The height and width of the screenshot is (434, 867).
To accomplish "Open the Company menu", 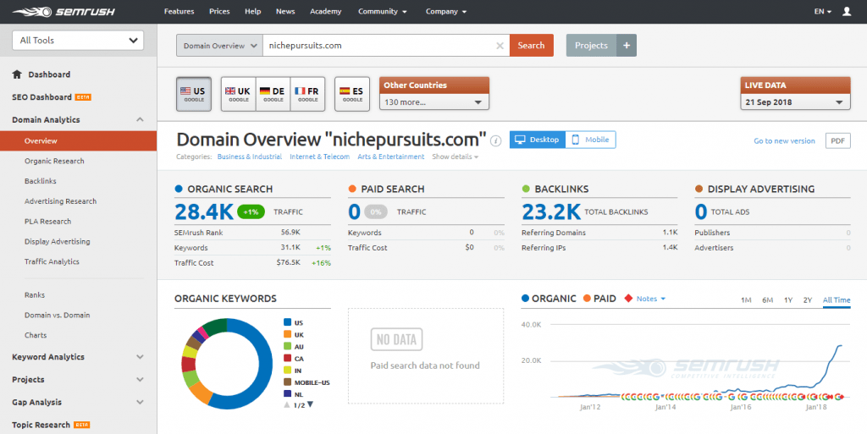I will [x=445, y=12].
